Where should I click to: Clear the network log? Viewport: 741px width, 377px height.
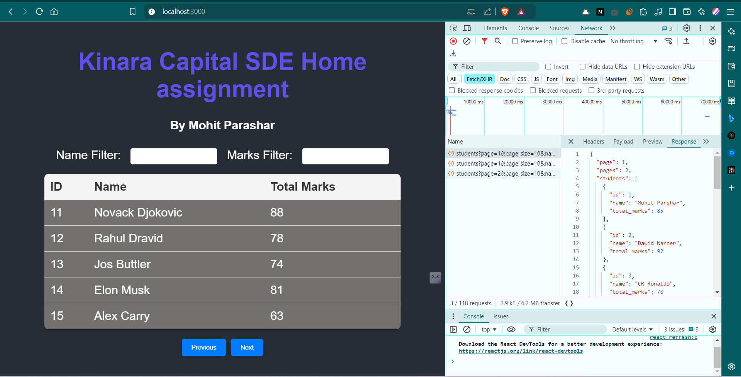[467, 41]
